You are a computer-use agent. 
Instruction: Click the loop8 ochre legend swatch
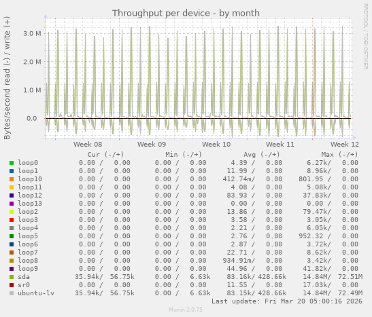12,261
